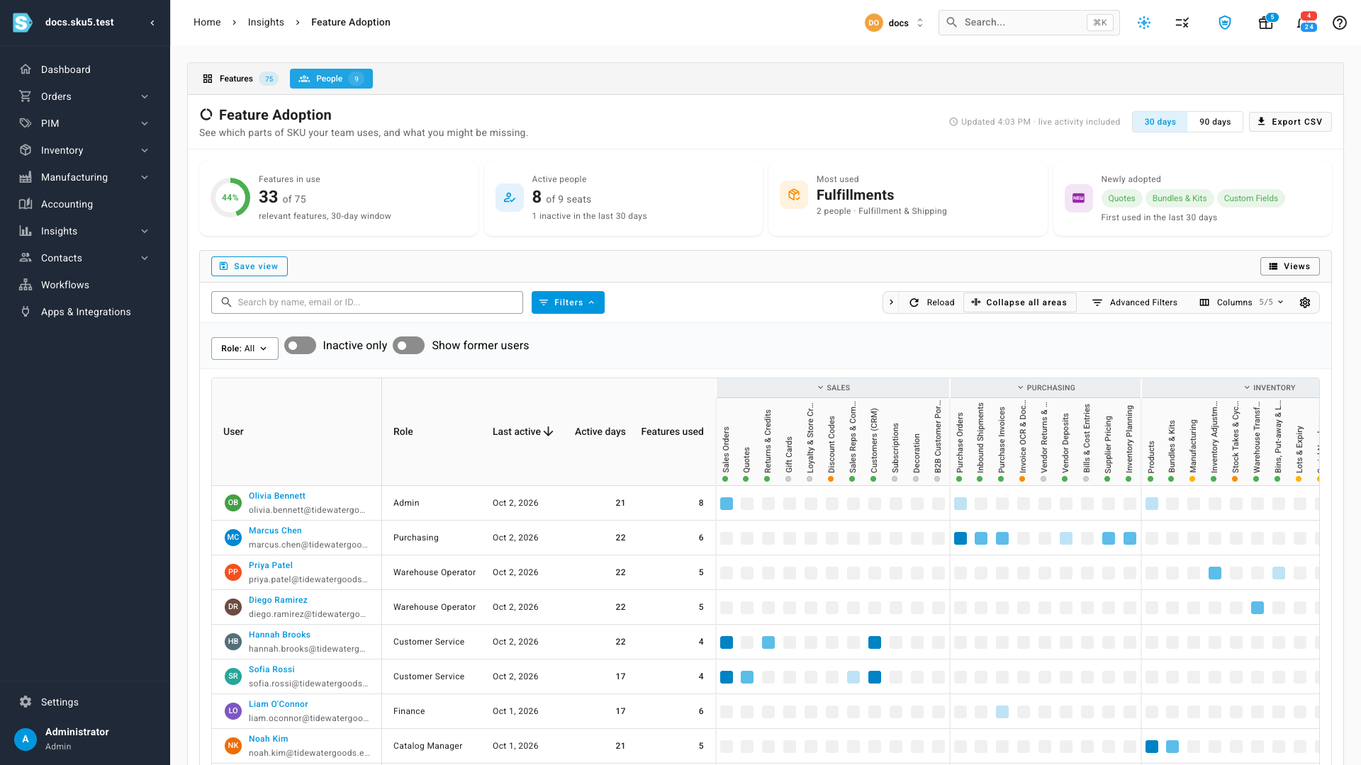Click the Export CSV button
Image resolution: width=1361 pixels, height=765 pixels.
point(1290,122)
